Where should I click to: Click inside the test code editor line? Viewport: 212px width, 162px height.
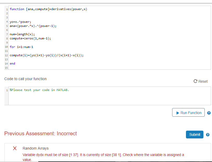[x=39, y=90]
